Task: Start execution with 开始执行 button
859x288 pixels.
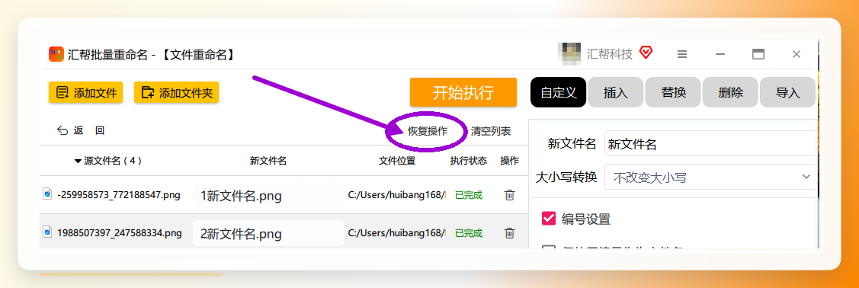Action: pyautogui.click(x=463, y=92)
